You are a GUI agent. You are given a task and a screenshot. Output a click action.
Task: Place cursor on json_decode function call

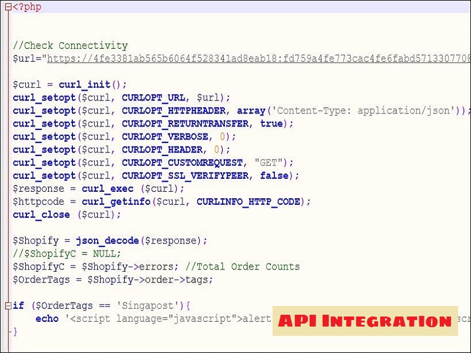tap(107, 241)
